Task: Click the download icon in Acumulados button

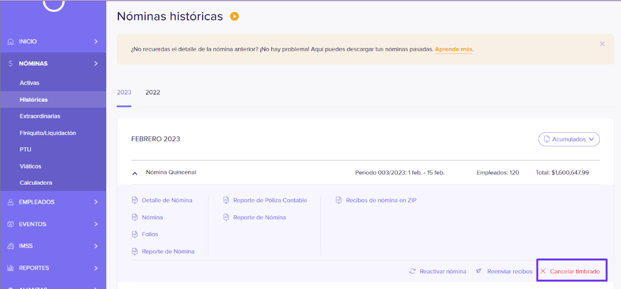Action: point(546,140)
